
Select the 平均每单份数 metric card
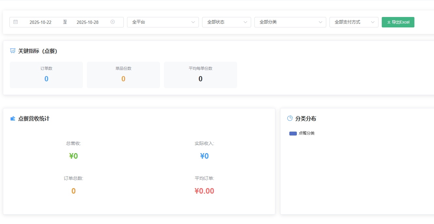[x=201, y=75]
